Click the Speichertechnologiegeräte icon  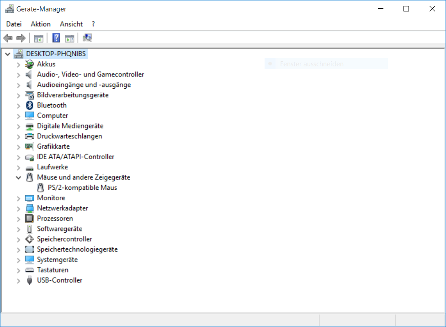click(x=29, y=249)
